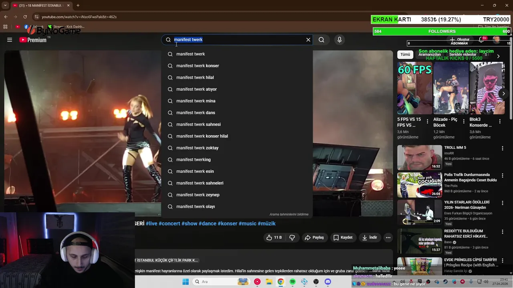Viewport: 513px width, 288px height.
Task: Select suggestion "manifest twerk sahnesi"
Action: pos(237,124)
